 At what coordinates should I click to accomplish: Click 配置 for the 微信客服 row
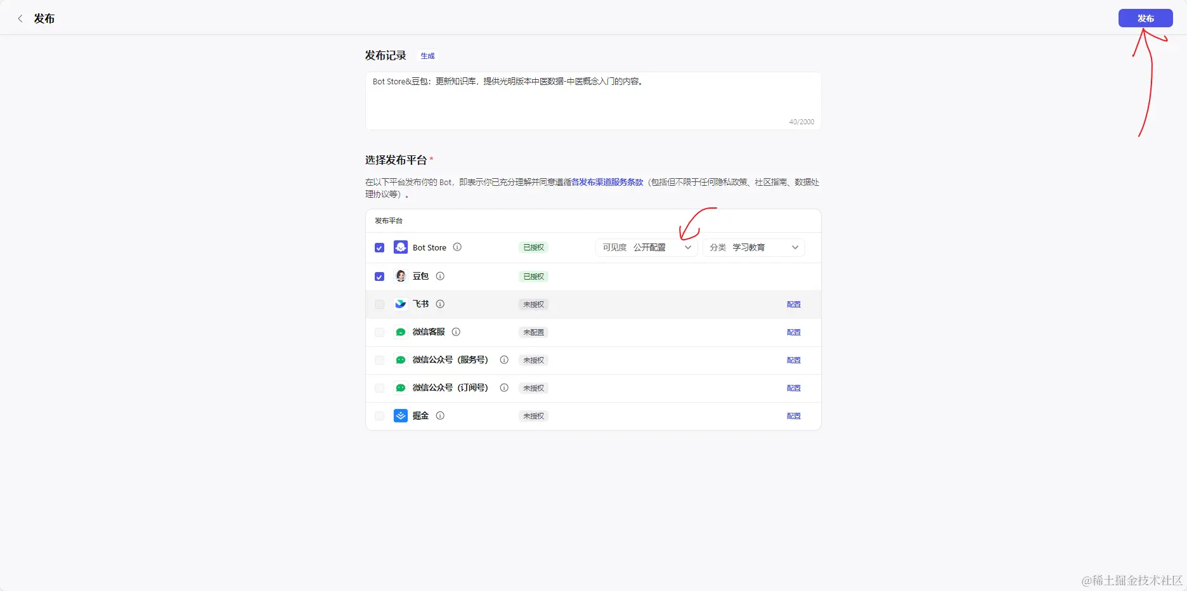pyautogui.click(x=793, y=332)
